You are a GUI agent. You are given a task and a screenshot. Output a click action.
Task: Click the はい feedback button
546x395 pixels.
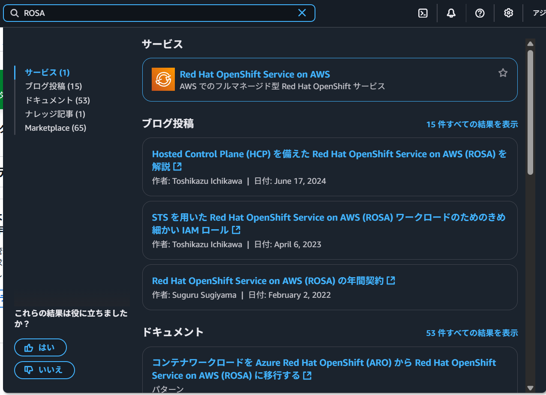[x=40, y=347]
